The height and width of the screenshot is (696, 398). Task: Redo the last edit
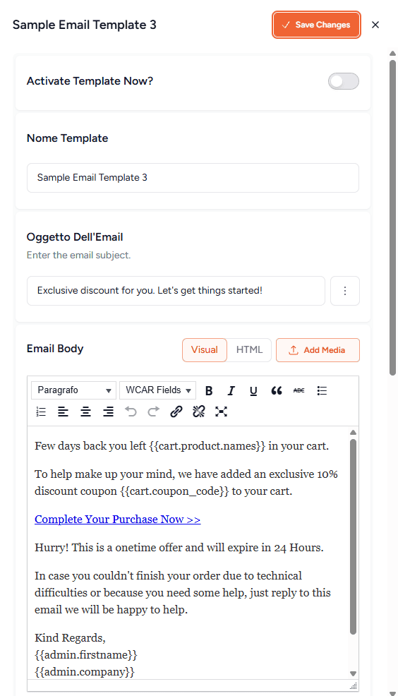pyautogui.click(x=154, y=412)
